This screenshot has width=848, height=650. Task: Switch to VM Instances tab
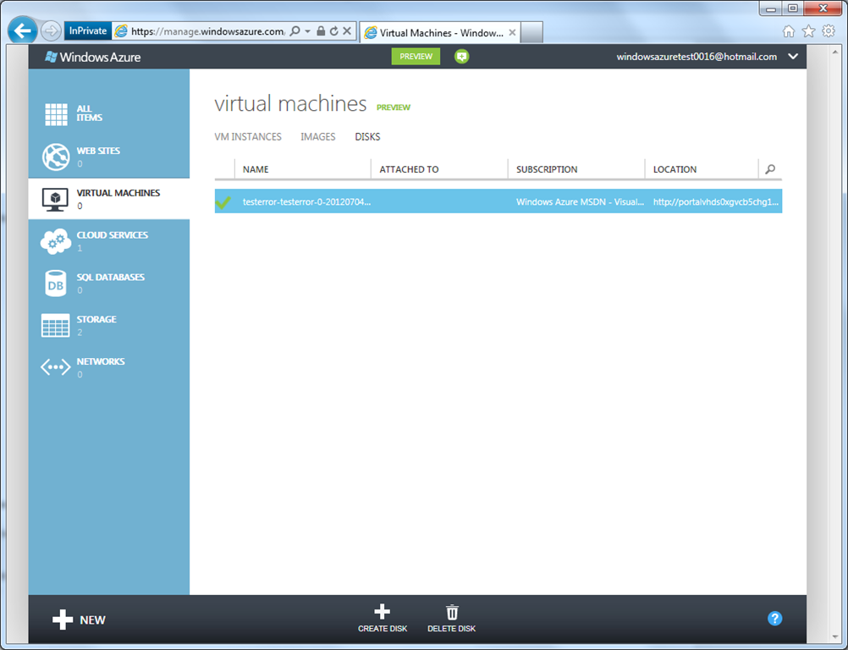click(248, 136)
